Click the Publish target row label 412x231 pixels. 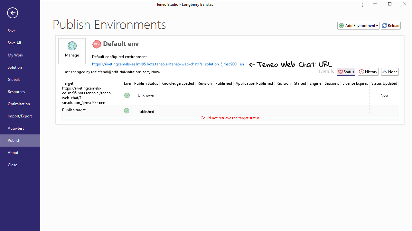click(x=74, y=110)
